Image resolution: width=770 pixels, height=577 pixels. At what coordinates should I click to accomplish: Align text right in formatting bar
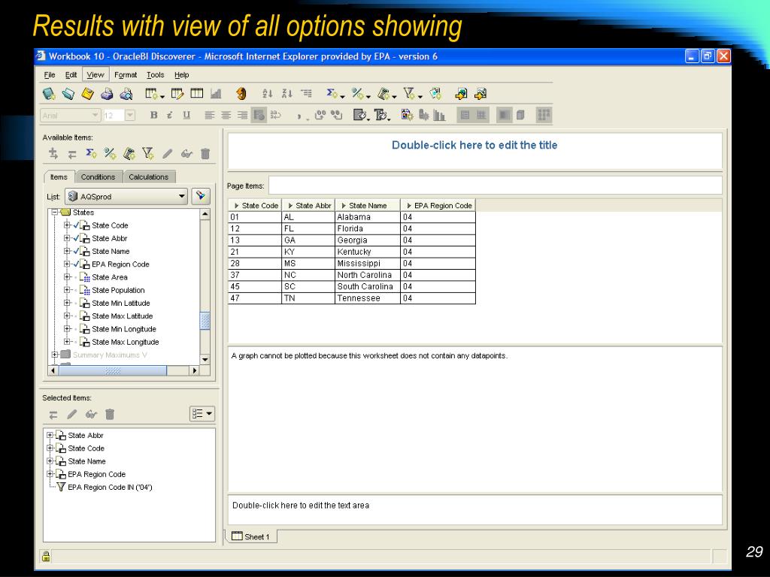[x=242, y=115]
